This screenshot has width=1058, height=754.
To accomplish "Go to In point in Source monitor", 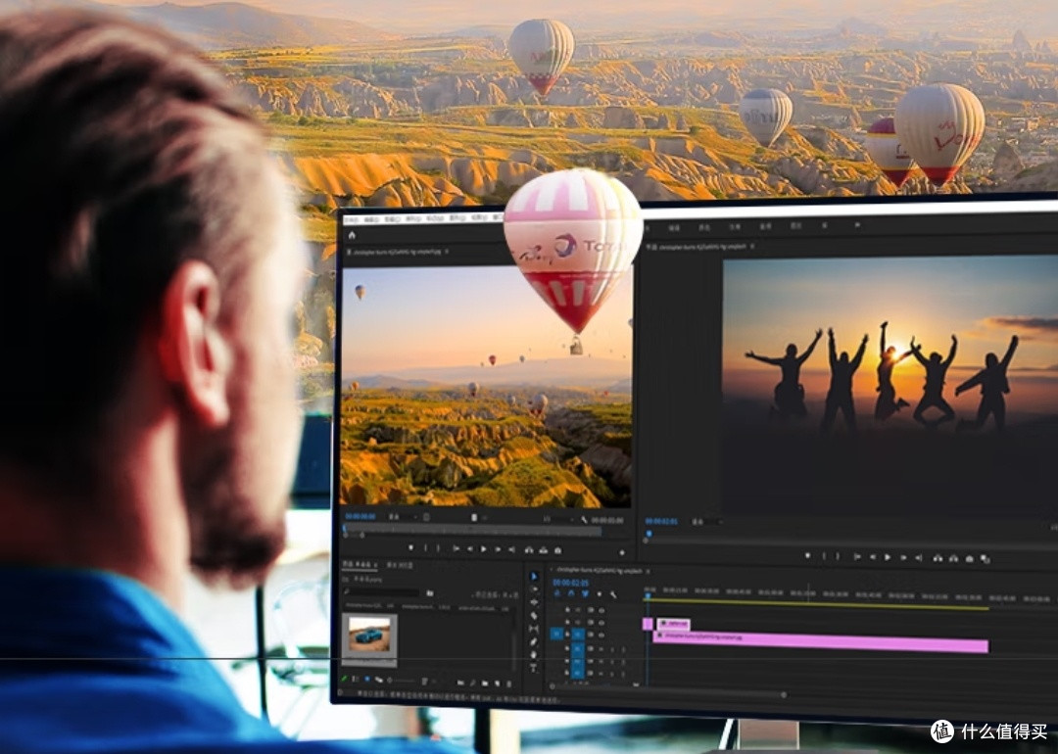I will (x=457, y=549).
